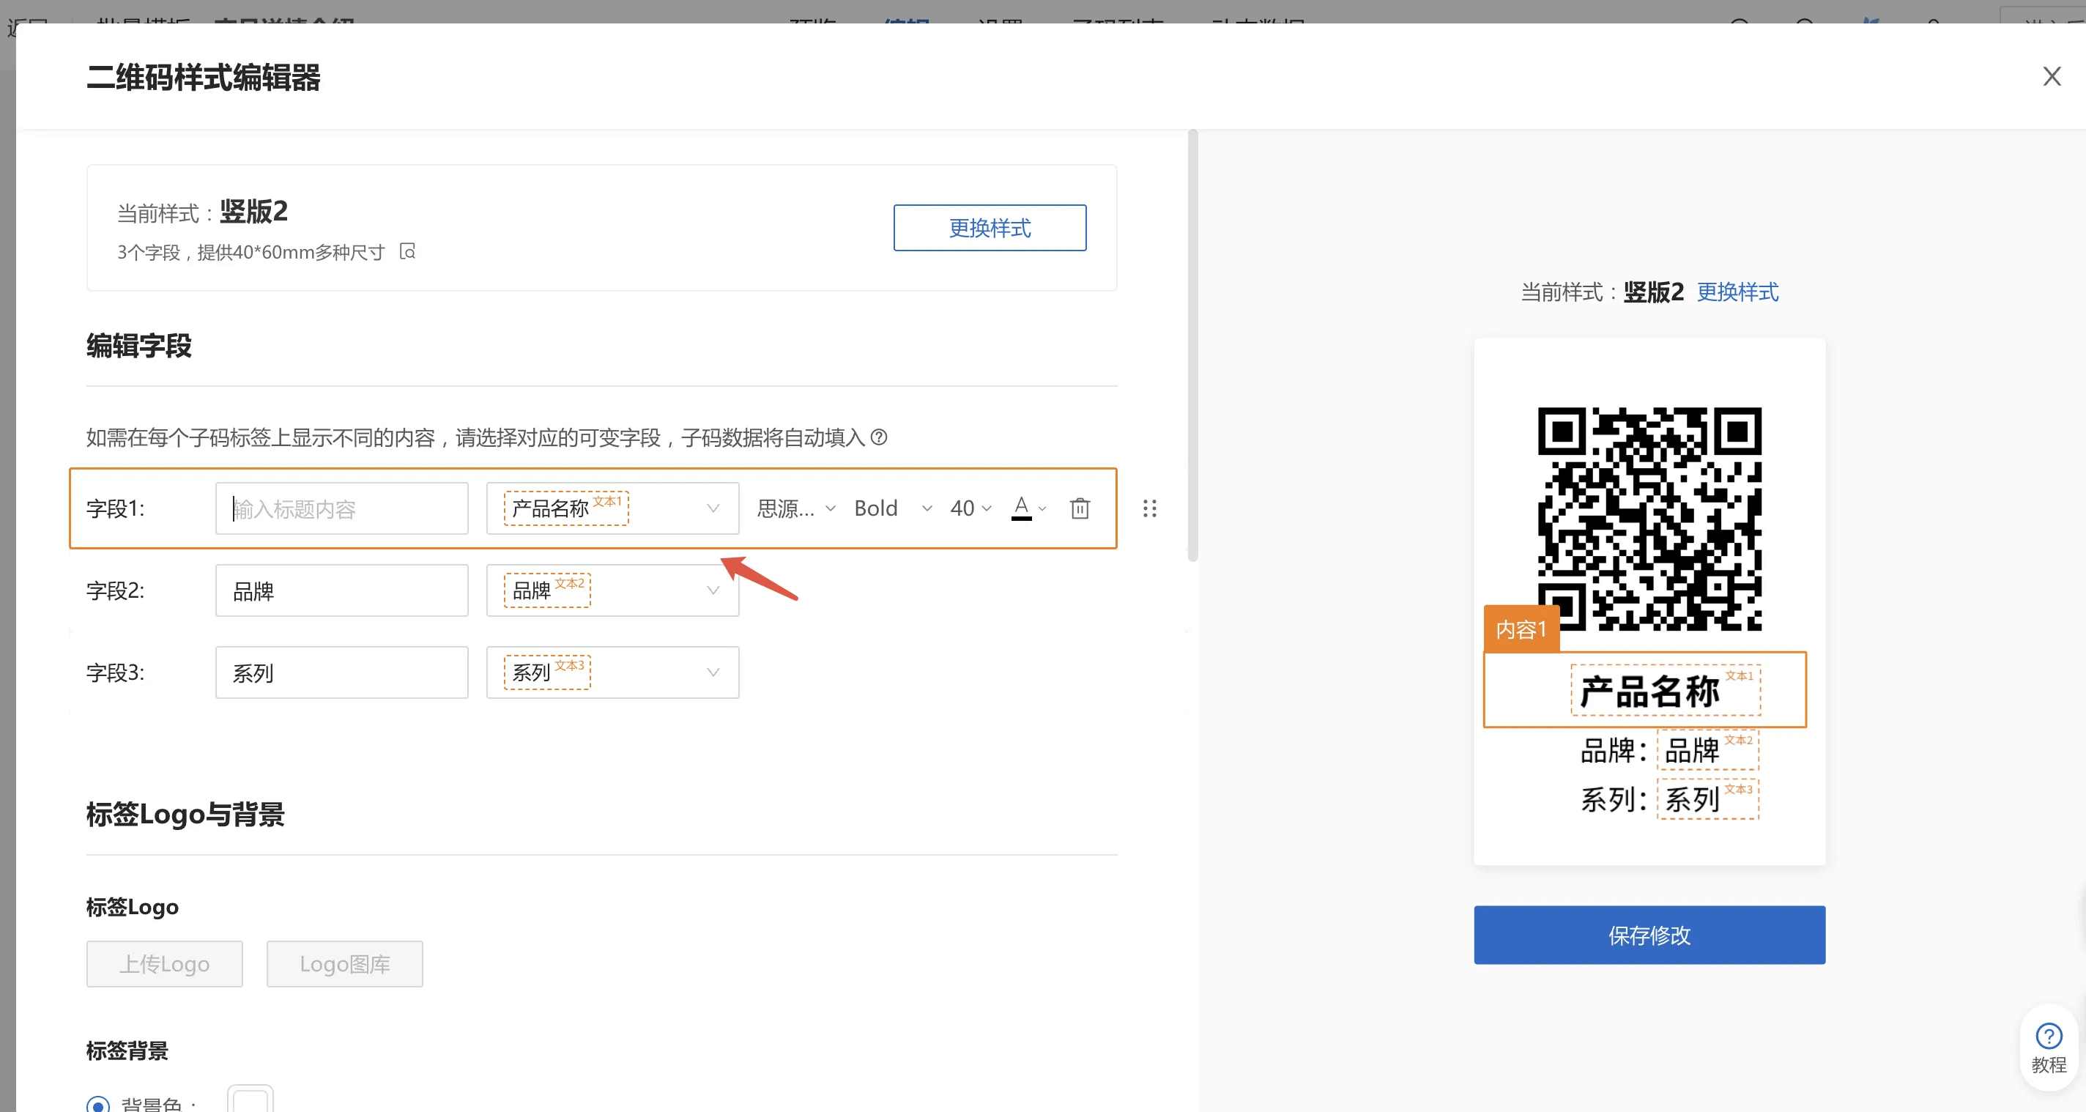
Task: Click the Logo图库 button
Action: pyautogui.click(x=345, y=964)
